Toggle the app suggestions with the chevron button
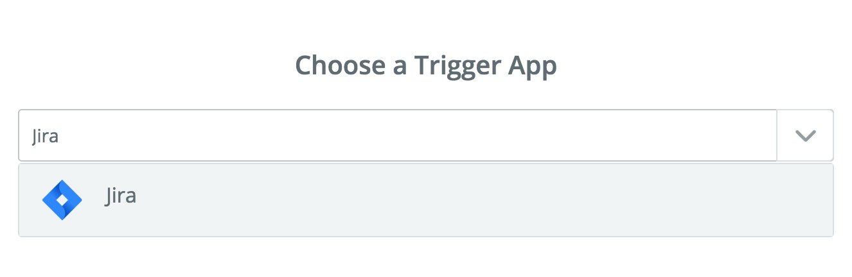This screenshot has height=277, width=852. tap(805, 135)
